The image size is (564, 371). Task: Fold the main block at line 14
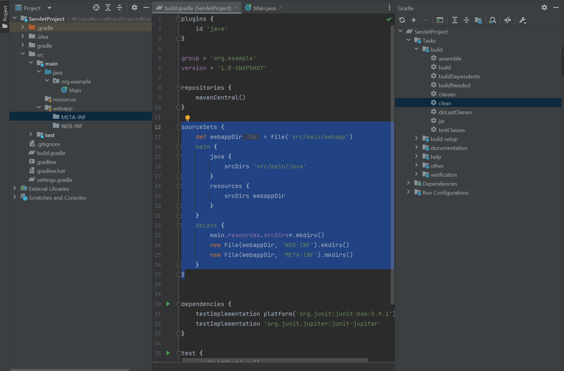click(179, 147)
